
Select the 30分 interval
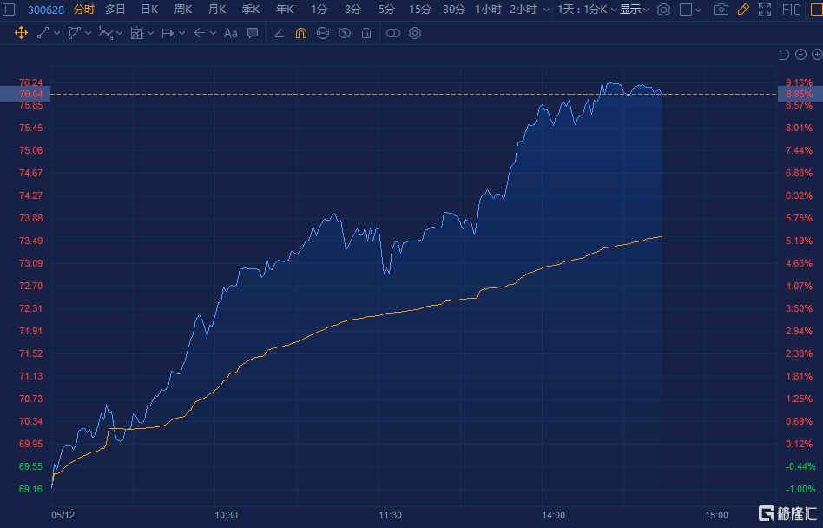[454, 10]
